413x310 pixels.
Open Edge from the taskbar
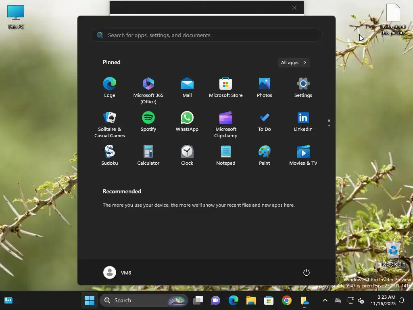click(x=234, y=300)
